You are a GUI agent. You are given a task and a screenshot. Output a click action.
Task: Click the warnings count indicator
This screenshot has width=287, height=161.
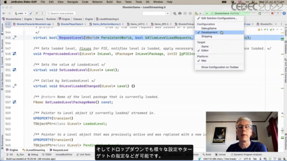tap(260, 30)
